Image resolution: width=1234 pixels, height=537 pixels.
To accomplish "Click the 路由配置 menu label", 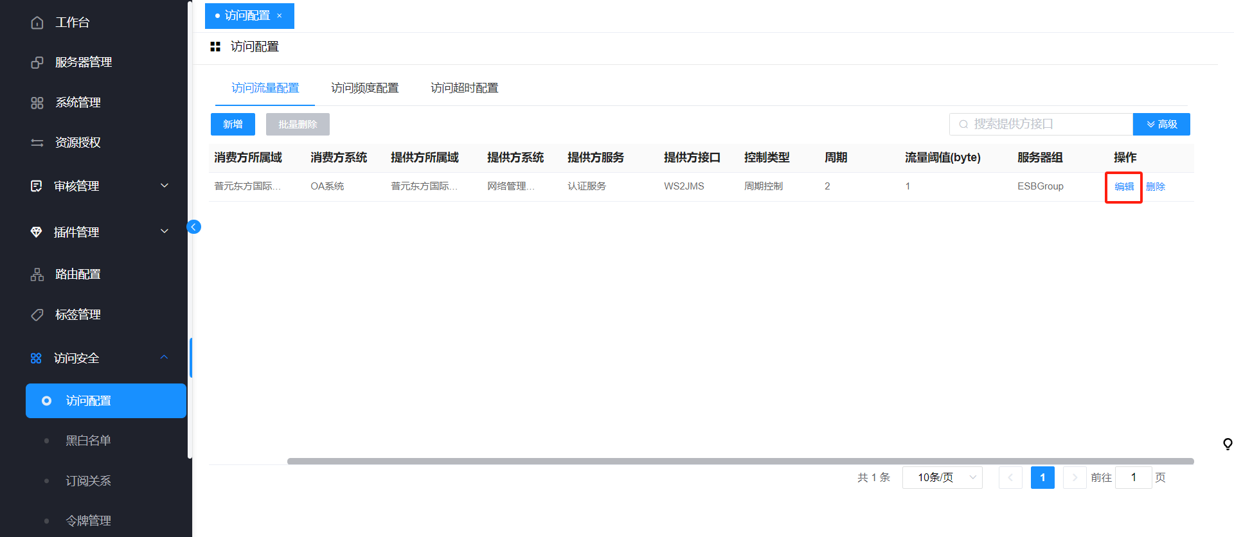I will pyautogui.click(x=78, y=274).
